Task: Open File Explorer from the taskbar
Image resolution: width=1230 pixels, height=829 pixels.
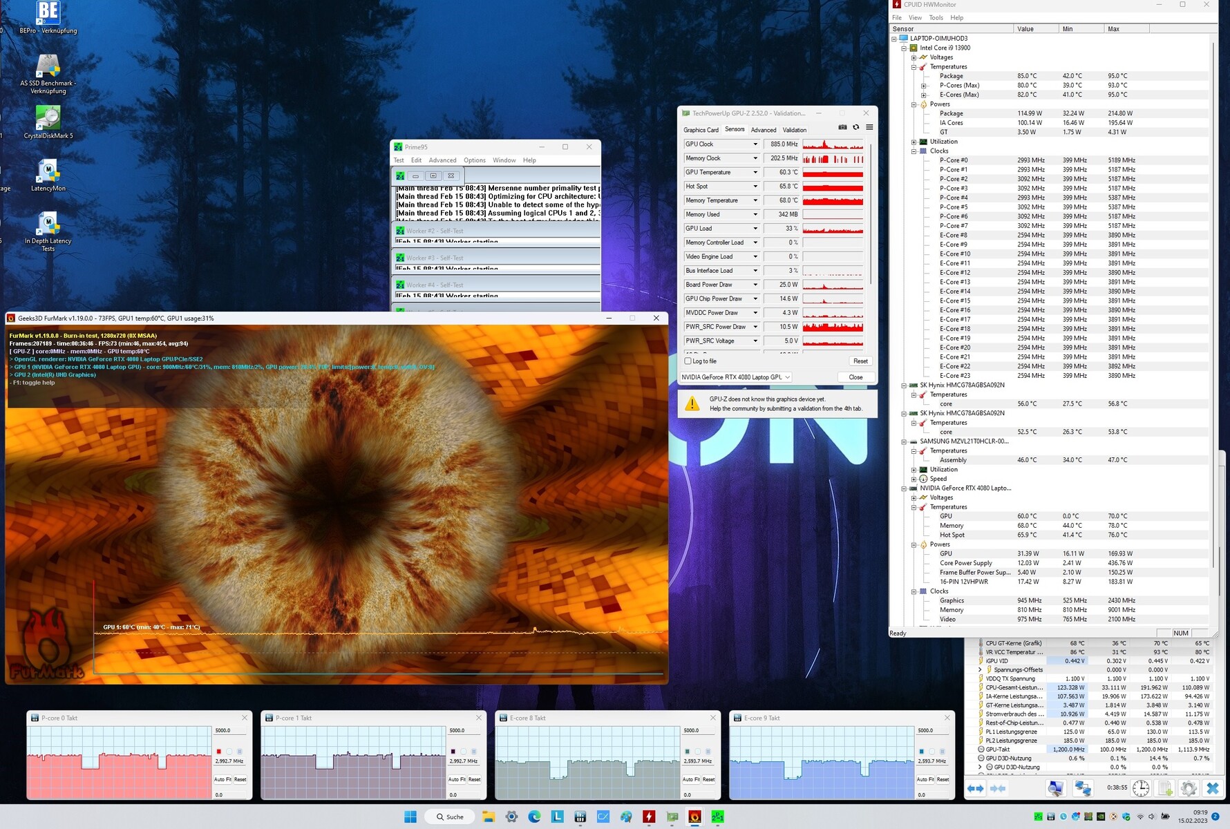Action: (x=489, y=817)
